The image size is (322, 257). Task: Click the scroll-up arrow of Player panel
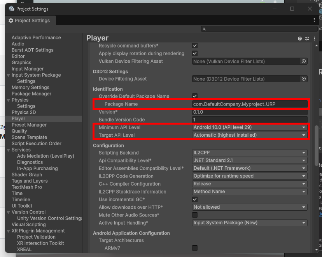point(316,46)
